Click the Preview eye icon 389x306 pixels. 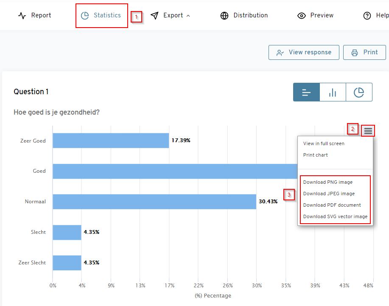click(302, 16)
